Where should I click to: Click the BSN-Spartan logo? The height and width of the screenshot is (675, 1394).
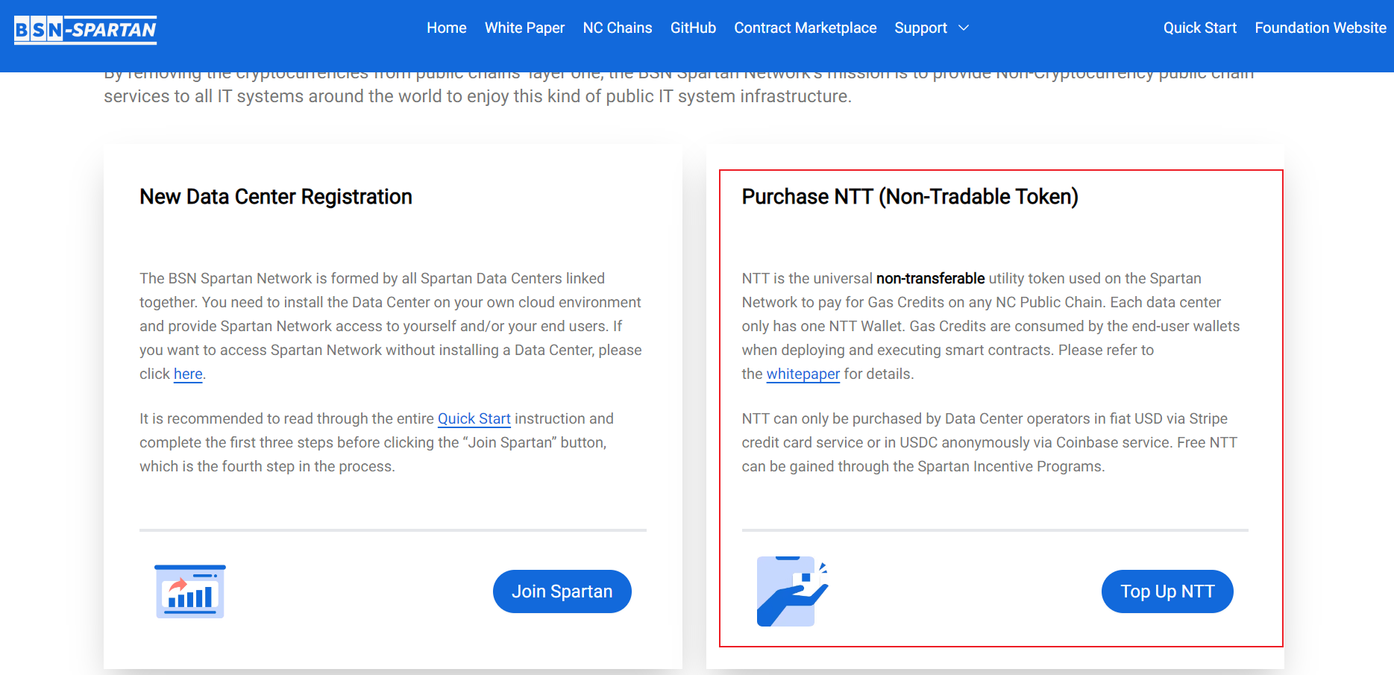pos(85,30)
